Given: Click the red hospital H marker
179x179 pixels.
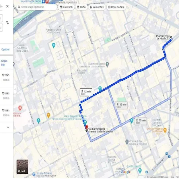Looking at the screenshot, I should pos(20,108).
